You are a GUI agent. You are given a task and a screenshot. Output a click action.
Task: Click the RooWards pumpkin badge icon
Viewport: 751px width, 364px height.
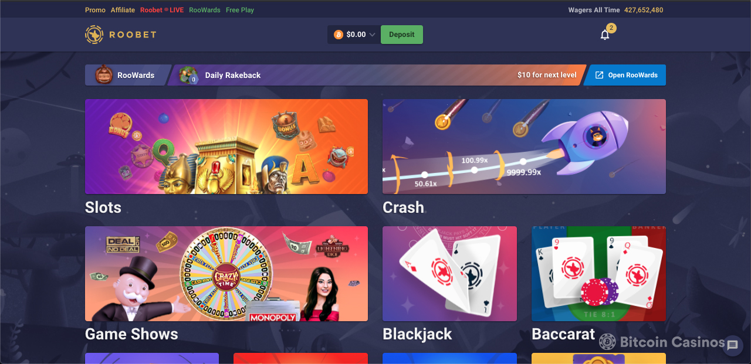(x=104, y=74)
